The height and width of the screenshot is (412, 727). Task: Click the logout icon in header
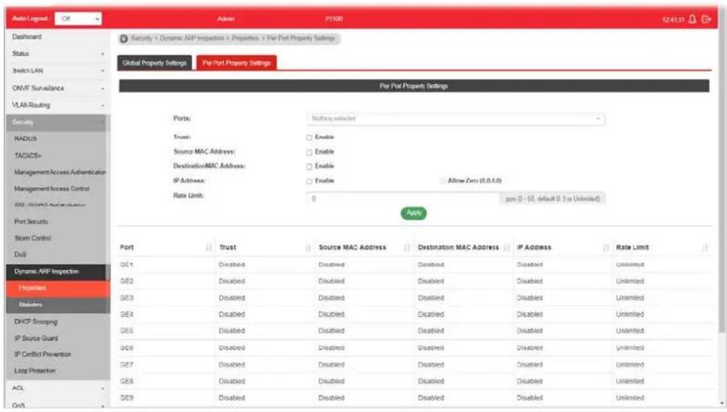point(706,19)
